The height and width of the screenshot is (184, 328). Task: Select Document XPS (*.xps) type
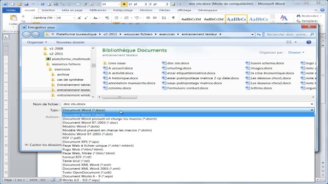(81, 142)
